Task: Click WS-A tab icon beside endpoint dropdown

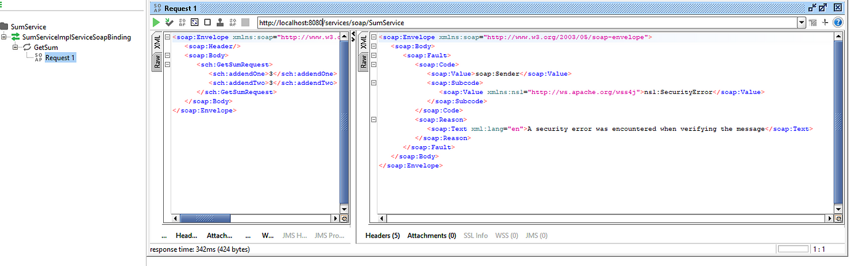Action: point(813,23)
